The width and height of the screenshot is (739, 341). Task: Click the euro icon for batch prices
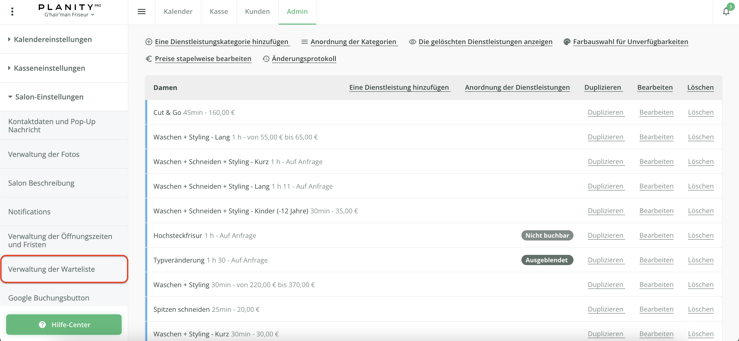coord(149,59)
